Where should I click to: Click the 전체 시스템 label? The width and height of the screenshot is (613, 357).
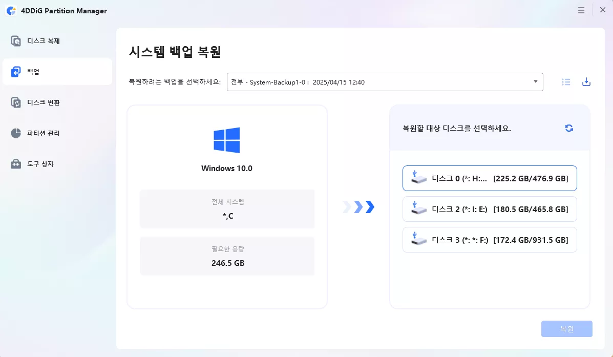pyautogui.click(x=228, y=202)
